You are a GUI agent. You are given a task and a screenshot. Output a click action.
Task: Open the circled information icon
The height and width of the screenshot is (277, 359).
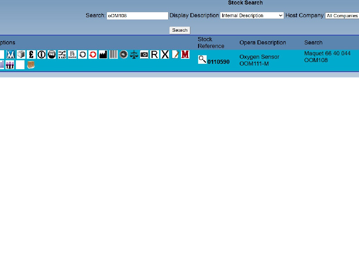(x=42, y=55)
